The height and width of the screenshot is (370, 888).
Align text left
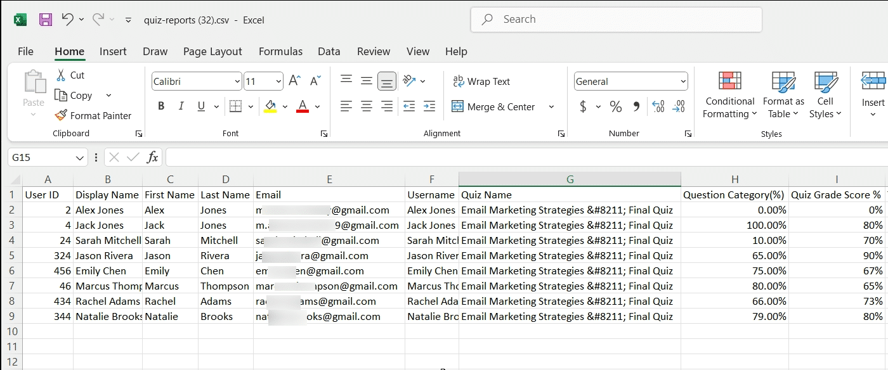coord(346,106)
